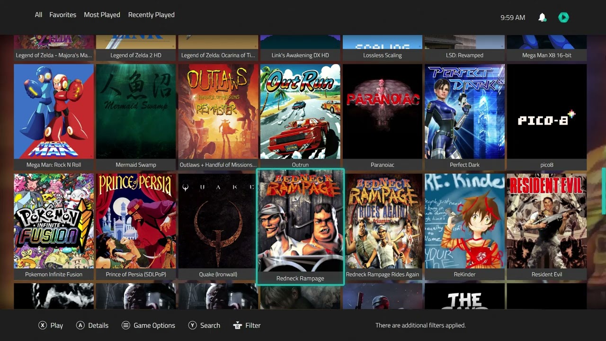This screenshot has width=606, height=341.
Task: Click the Y button Search icon
Action: click(193, 325)
